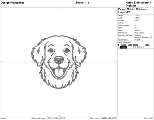Click the Trims value '23'

(135, 28)
